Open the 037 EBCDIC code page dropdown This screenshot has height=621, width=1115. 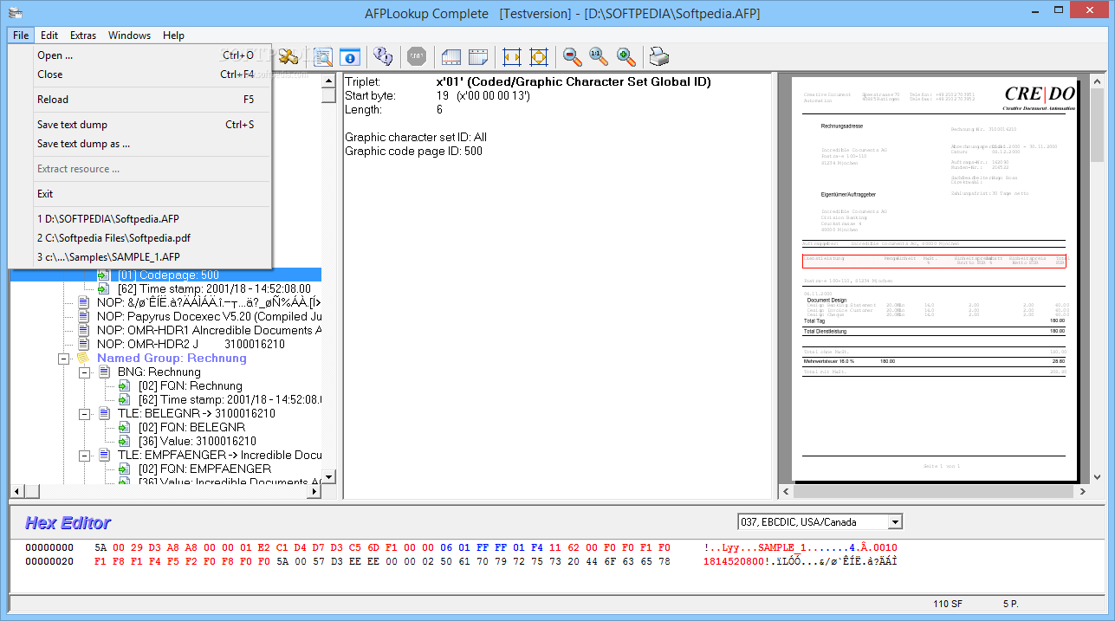pyautogui.click(x=895, y=522)
